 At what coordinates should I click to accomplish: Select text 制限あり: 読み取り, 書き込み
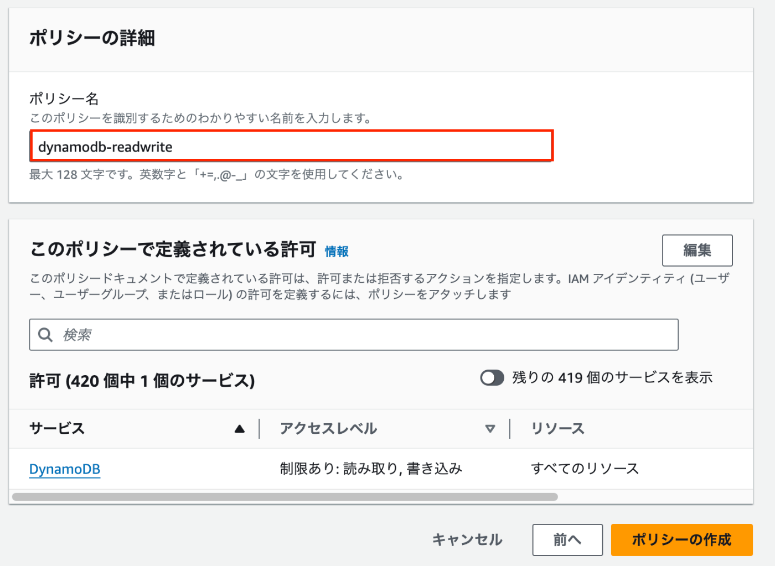point(371,469)
